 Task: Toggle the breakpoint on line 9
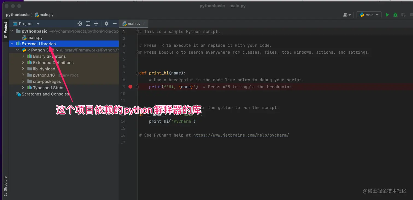pyautogui.click(x=130, y=87)
